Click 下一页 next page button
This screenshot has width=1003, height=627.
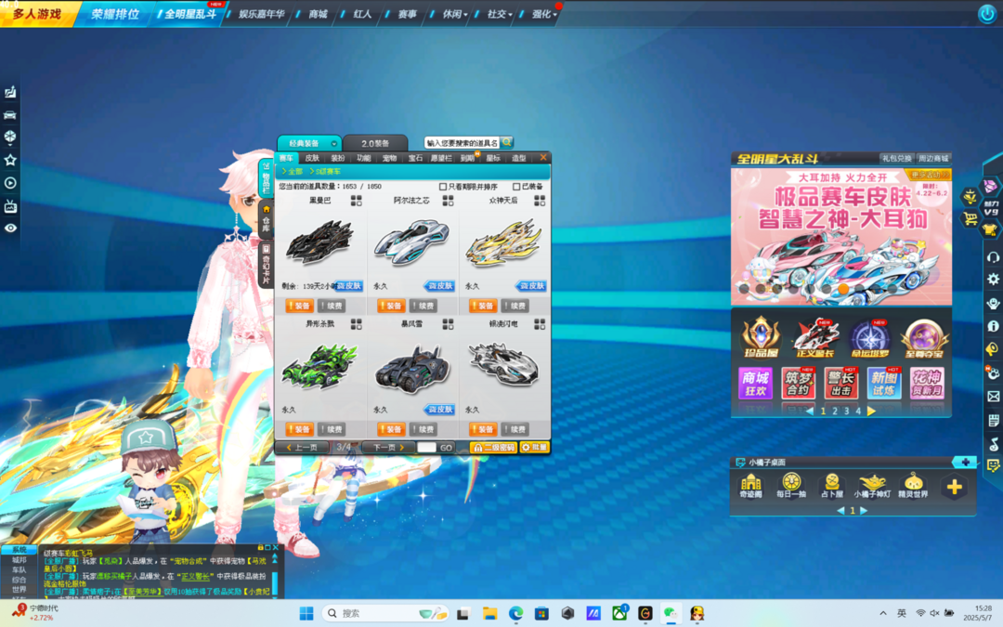387,447
